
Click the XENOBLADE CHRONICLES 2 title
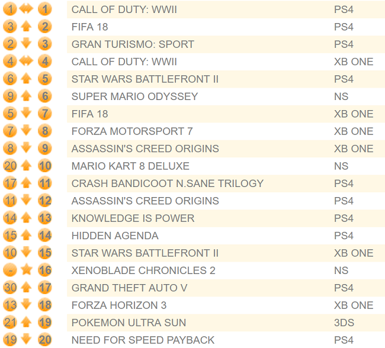coord(143,270)
